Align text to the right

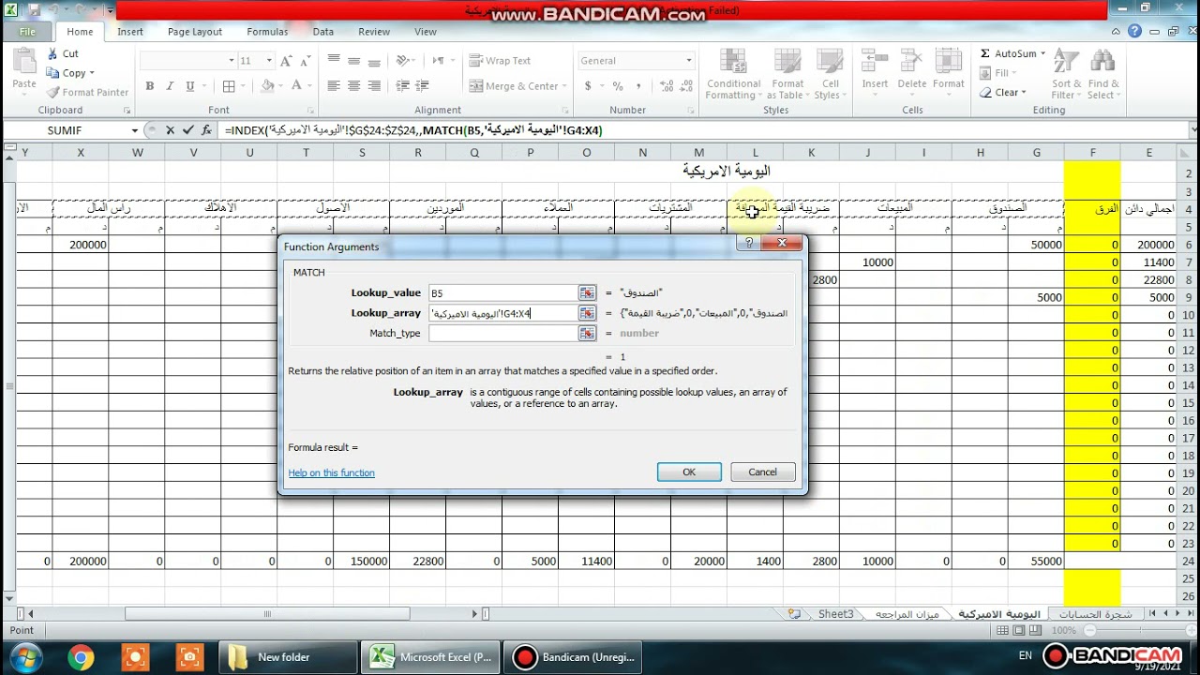point(375,85)
